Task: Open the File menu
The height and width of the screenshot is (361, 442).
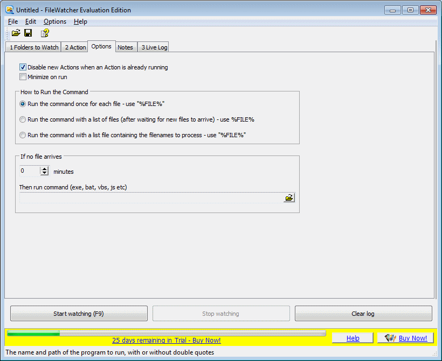Action: coord(13,22)
